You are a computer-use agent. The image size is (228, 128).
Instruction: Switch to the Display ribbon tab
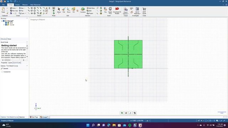pos(17,5)
